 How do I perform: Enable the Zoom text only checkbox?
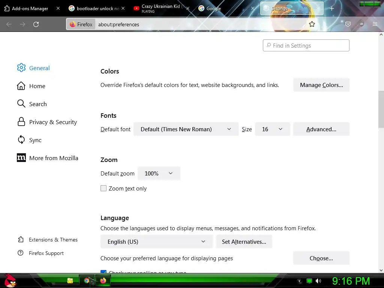pyautogui.click(x=103, y=188)
